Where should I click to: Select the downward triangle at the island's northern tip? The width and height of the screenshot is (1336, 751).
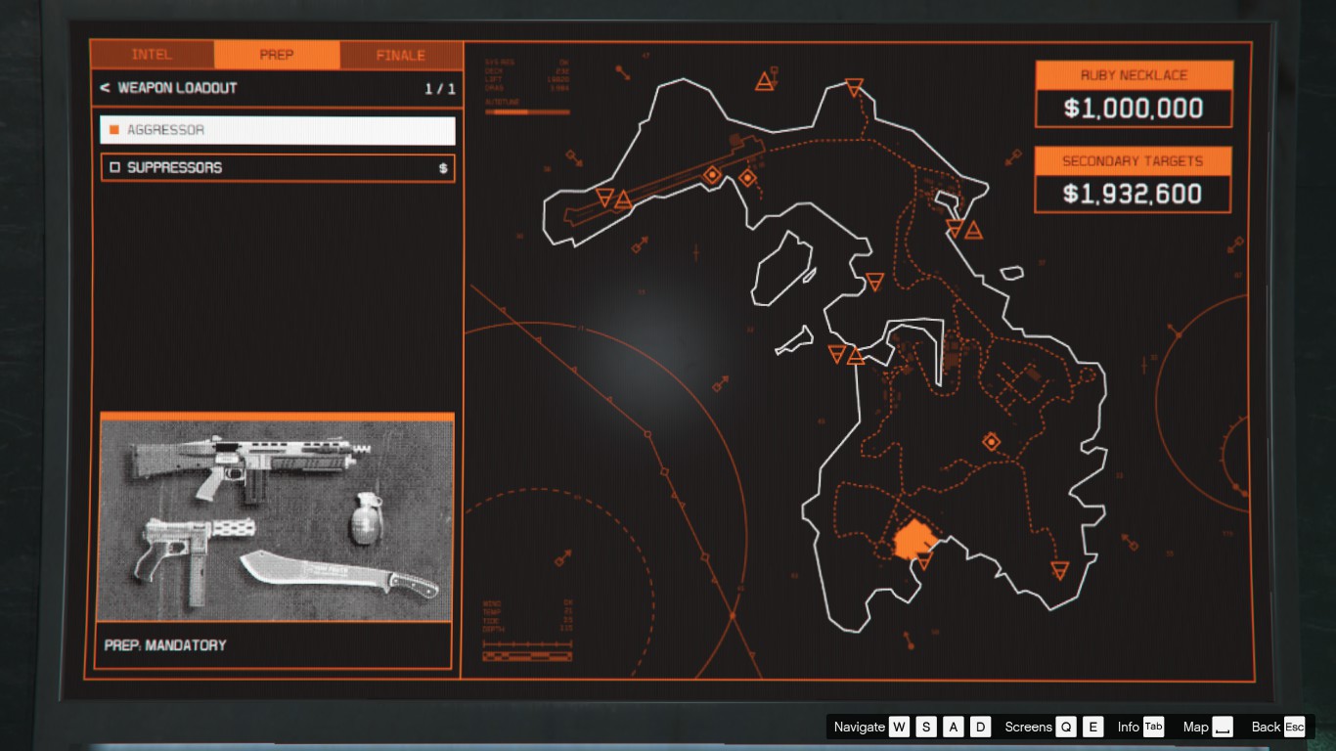pos(854,87)
